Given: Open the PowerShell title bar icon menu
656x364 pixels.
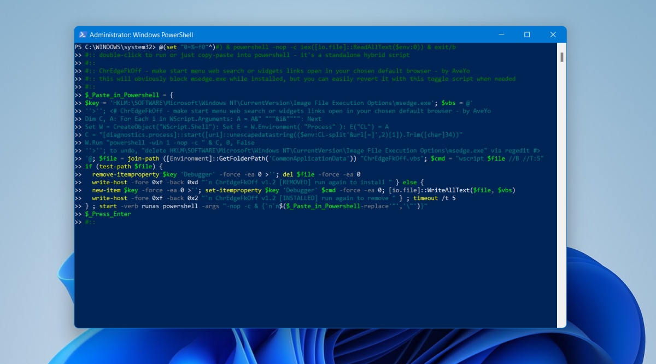Looking at the screenshot, I should pos(83,34).
